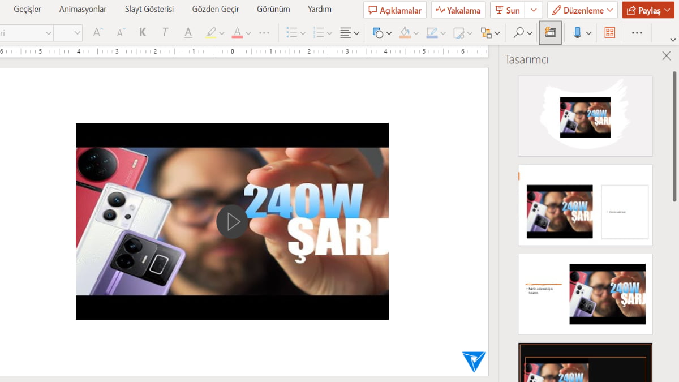Toggle numbered list formatting
Image resolution: width=679 pixels, height=382 pixels.
coord(319,32)
